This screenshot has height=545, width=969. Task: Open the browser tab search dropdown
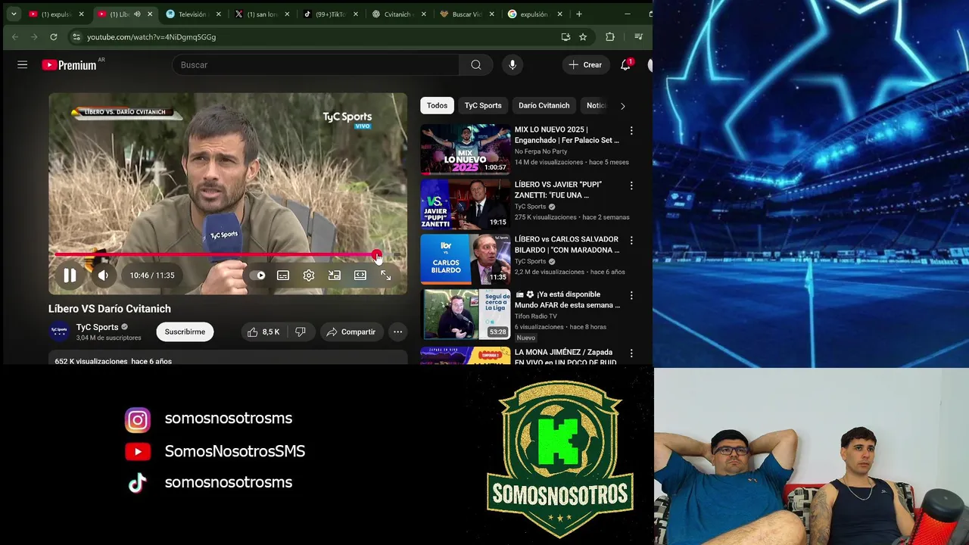coord(14,14)
